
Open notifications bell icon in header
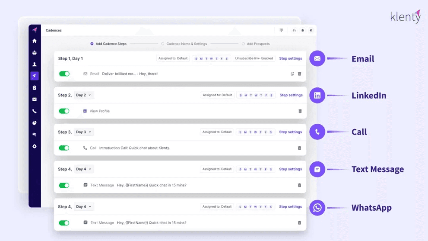(x=302, y=30)
